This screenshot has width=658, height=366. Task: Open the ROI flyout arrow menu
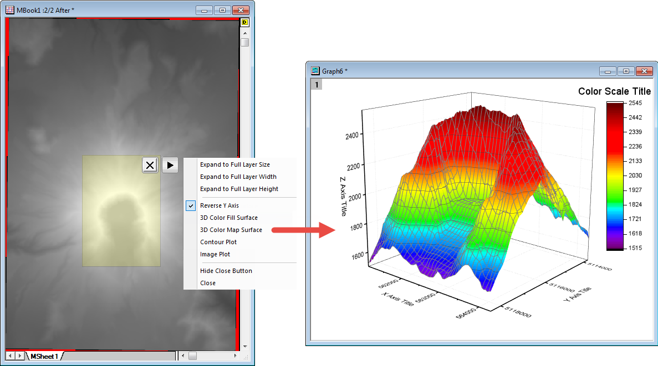170,164
